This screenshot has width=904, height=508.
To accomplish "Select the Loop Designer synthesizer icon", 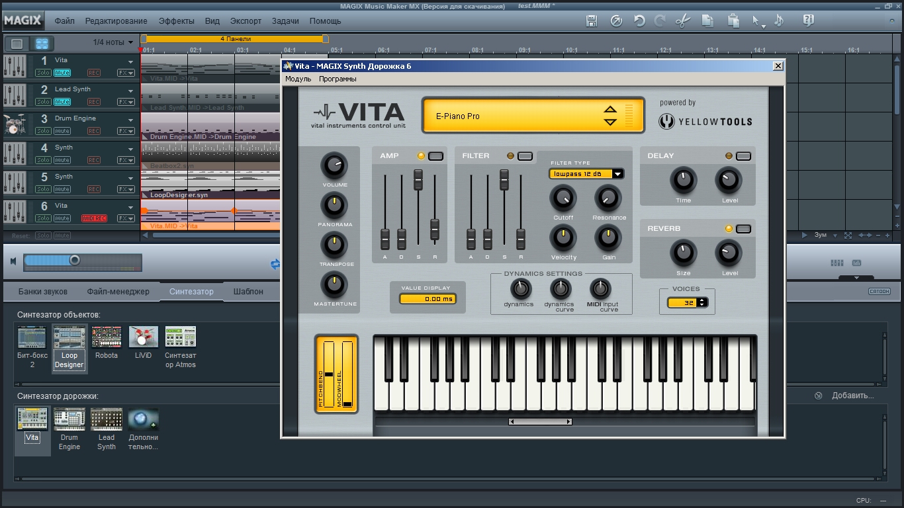I will coord(69,349).
